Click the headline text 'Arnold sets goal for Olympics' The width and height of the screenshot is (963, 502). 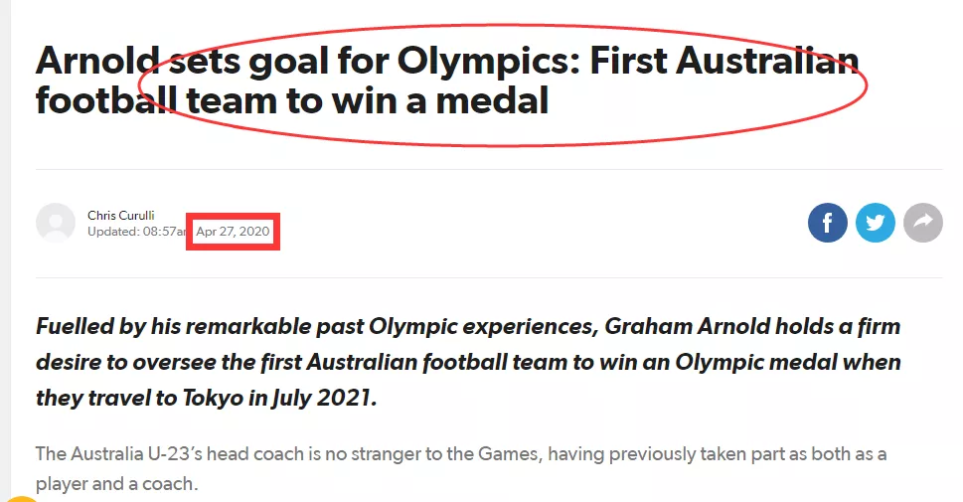point(307,61)
